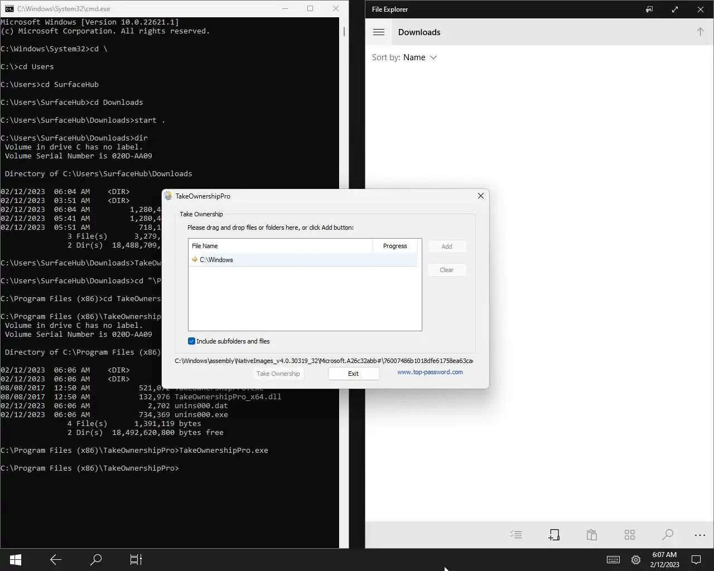Click the Take Ownership button
Screen dimensions: 714x571
point(278,374)
